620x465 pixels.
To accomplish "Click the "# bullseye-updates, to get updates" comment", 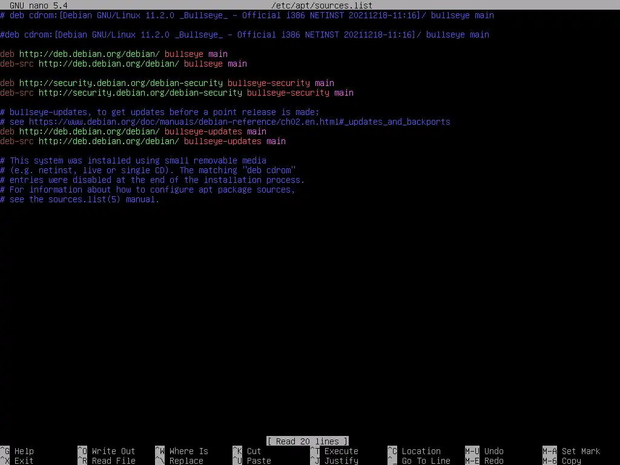I will click(x=160, y=112).
